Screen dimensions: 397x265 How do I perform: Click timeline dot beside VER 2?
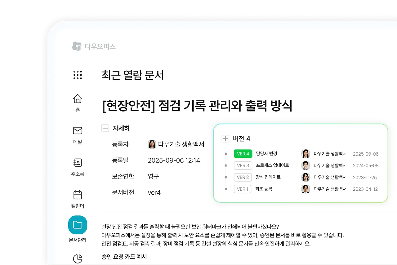pos(226,177)
